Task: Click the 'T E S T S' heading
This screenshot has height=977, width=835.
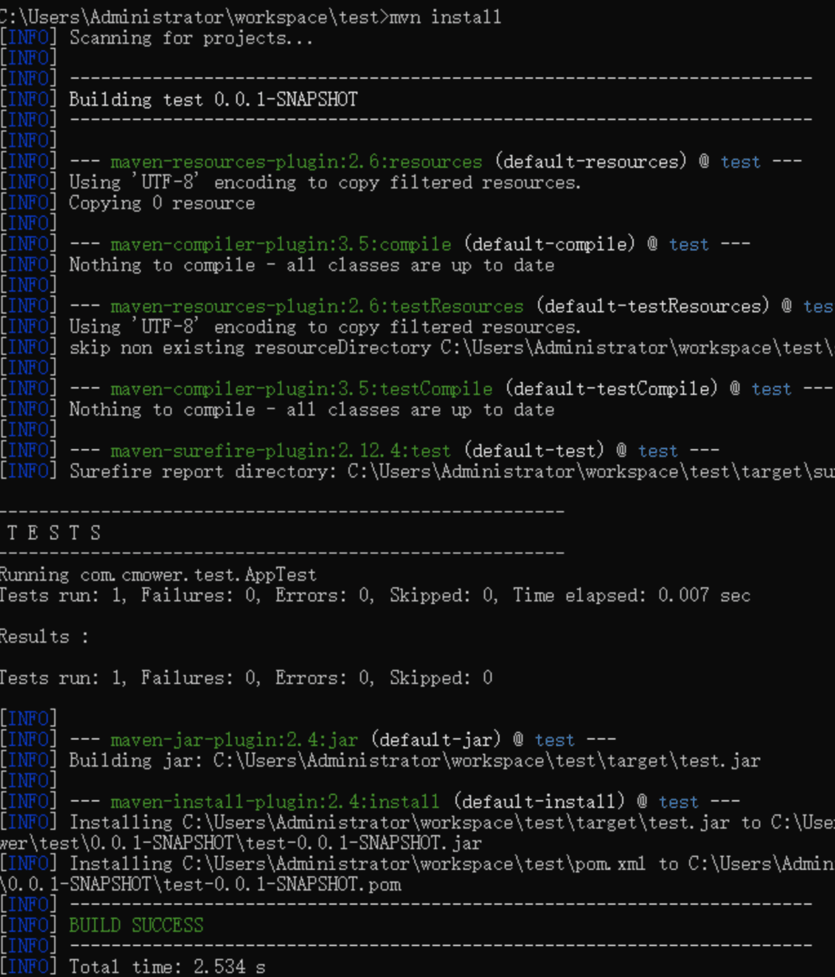Action: [x=54, y=533]
